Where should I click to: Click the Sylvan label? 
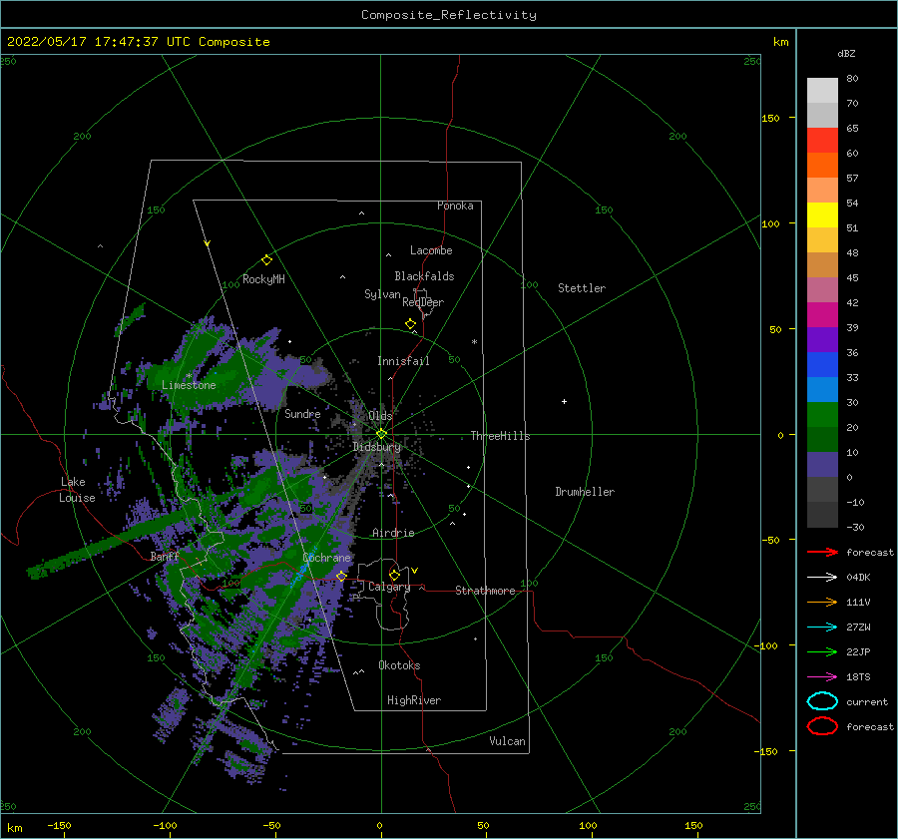coord(382,294)
